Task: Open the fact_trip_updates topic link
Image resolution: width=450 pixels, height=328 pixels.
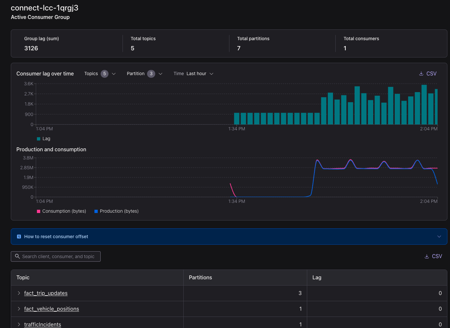Action: pyautogui.click(x=46, y=293)
